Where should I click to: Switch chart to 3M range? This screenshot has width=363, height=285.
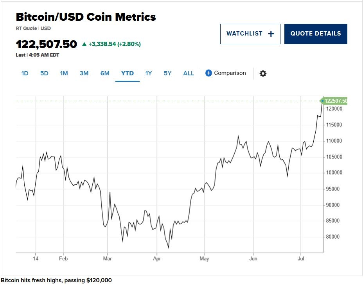coord(84,73)
